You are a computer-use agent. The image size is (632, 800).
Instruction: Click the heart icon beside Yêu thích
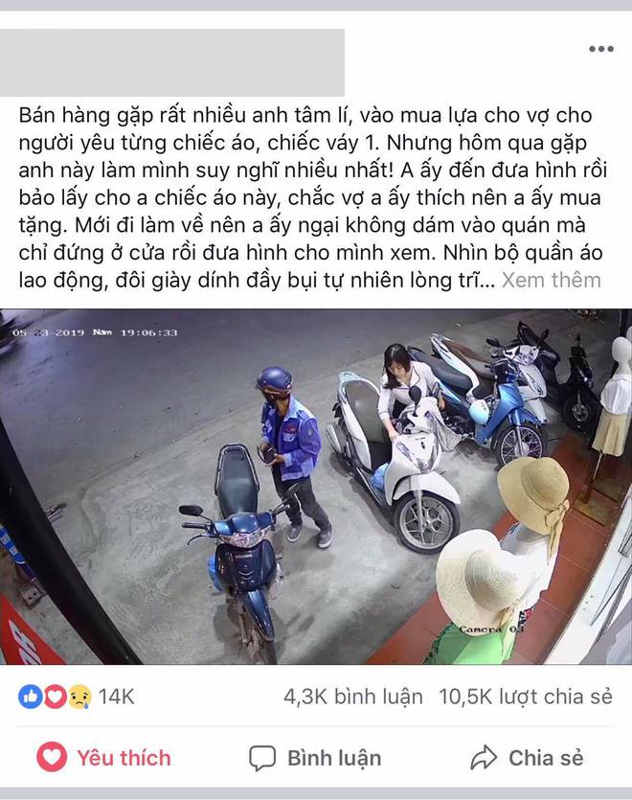[52, 757]
